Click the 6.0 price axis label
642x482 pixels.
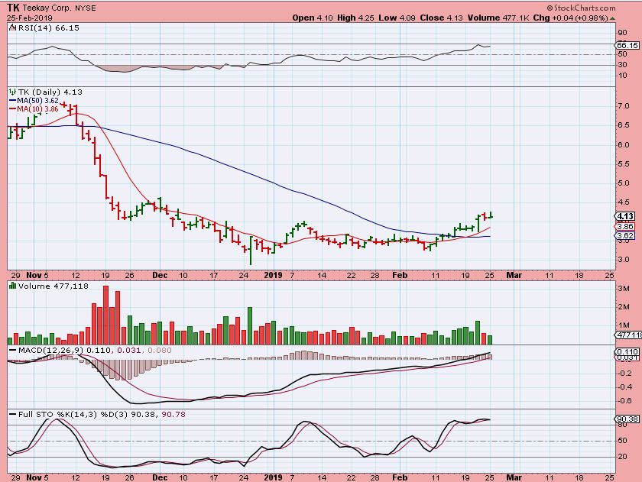tap(623, 144)
